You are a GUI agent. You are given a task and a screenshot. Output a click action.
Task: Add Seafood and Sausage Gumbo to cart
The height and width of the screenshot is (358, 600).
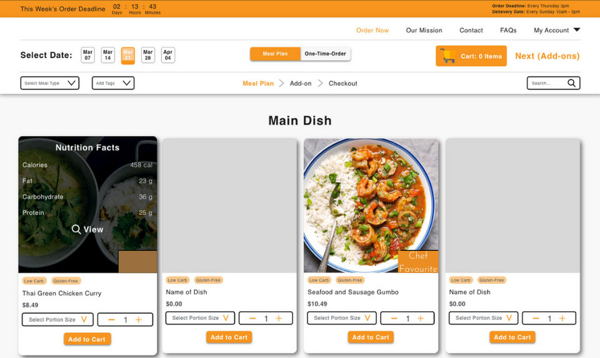point(371,337)
